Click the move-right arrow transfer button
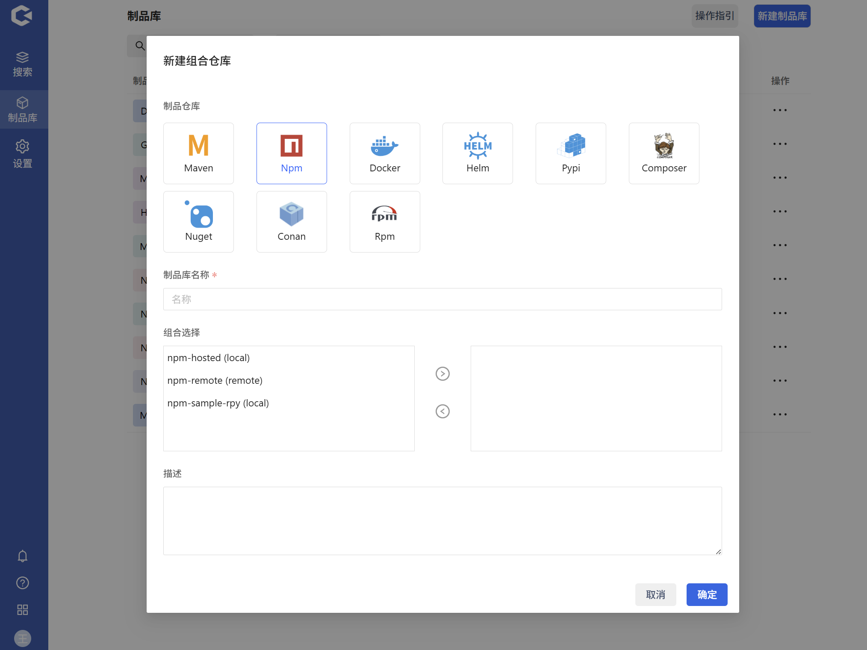867x650 pixels. tap(442, 374)
